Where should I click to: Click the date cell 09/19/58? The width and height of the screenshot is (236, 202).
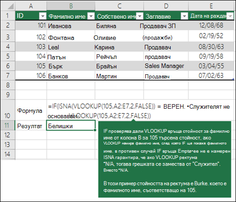tap(211, 56)
